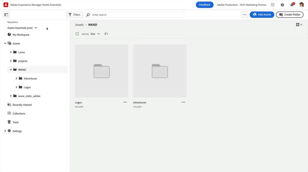Click Adobe Experience Manager Assets Essentials title
The height and width of the screenshot is (172, 308).
tap(36, 5)
